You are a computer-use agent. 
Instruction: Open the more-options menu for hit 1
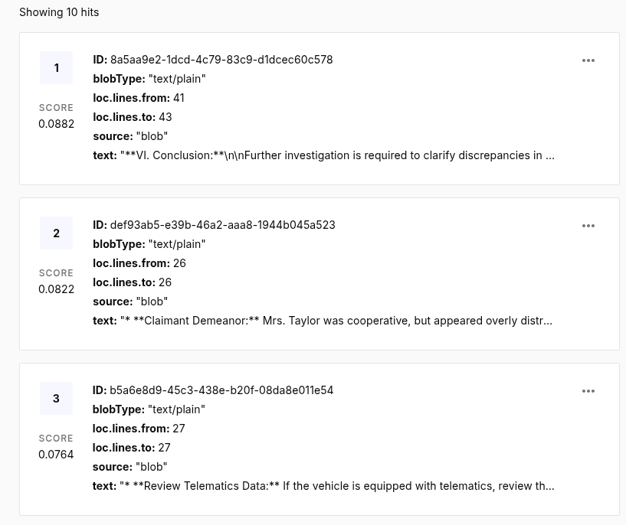click(588, 60)
